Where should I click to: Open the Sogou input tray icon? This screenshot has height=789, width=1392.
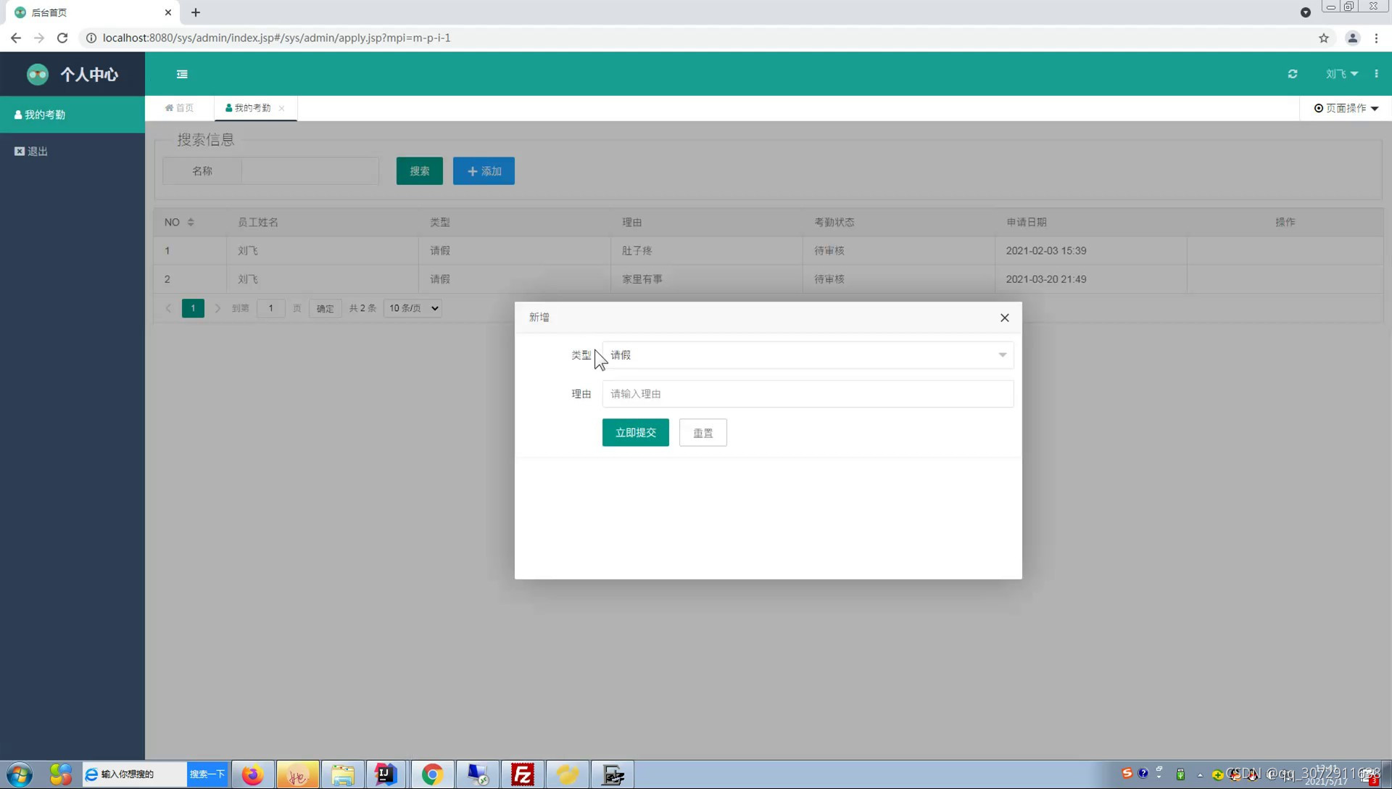click(1127, 773)
